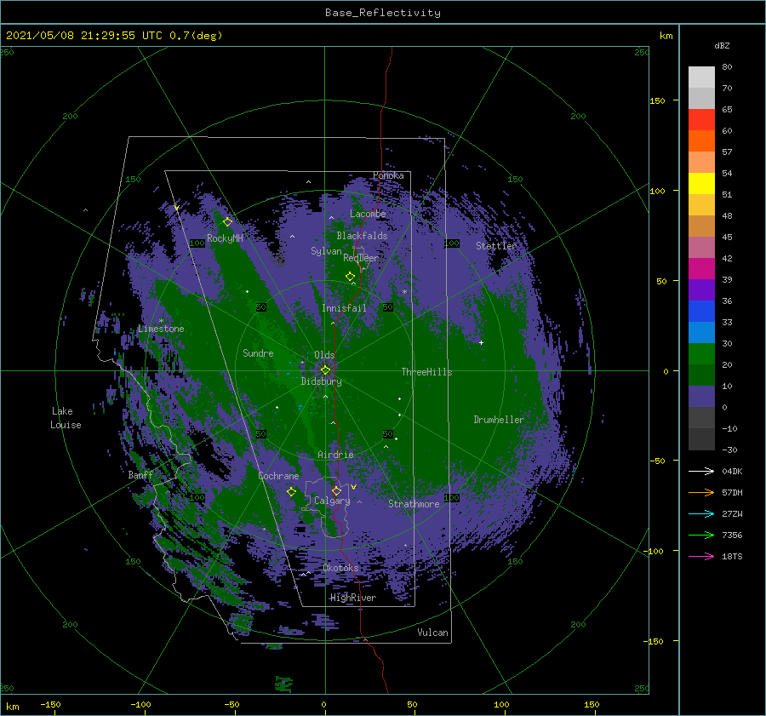Viewport: 766px width, 716px height.
Task: Click the Sundre label
Action: pyautogui.click(x=258, y=352)
